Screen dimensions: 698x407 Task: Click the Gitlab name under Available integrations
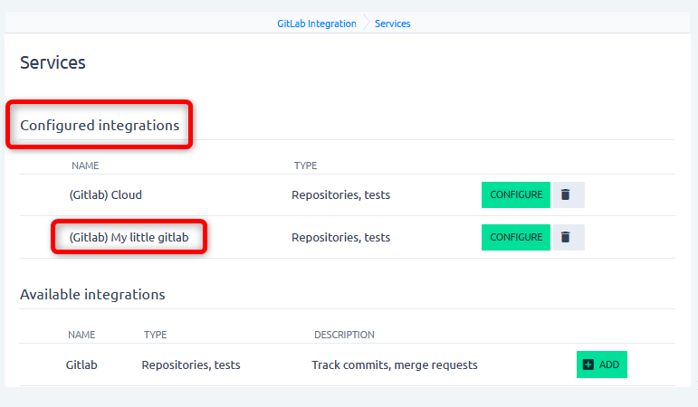click(x=81, y=365)
